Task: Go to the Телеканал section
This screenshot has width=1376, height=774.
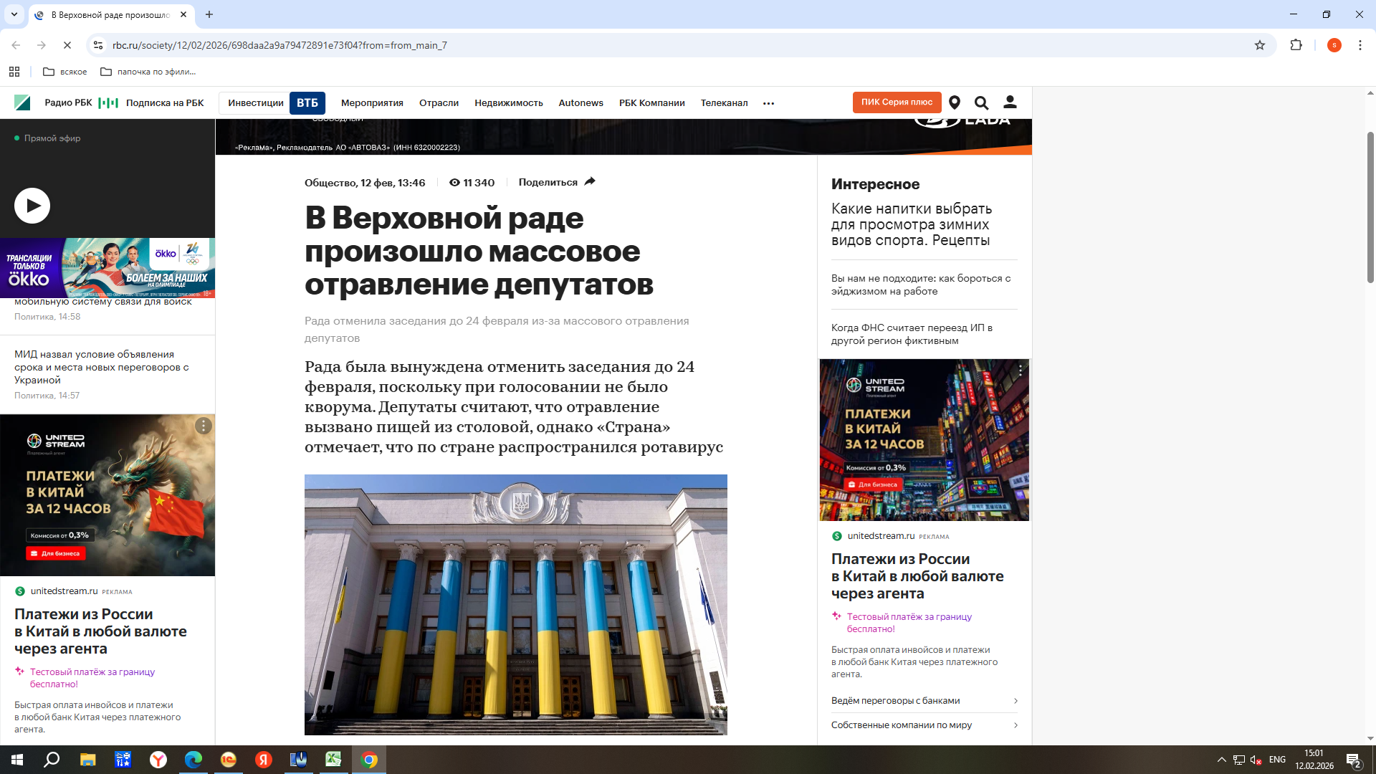Action: [724, 103]
